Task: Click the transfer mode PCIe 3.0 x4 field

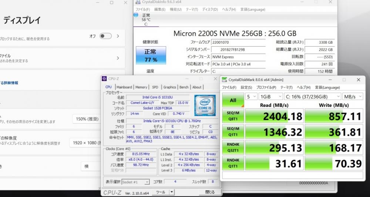Action: pos(238,64)
